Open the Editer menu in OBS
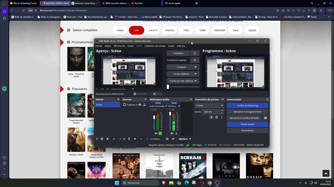334x187 pixels. click(x=108, y=46)
